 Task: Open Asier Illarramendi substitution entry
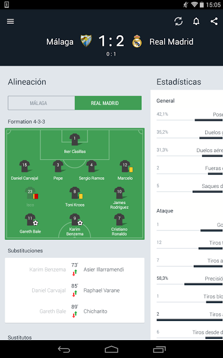point(103,270)
